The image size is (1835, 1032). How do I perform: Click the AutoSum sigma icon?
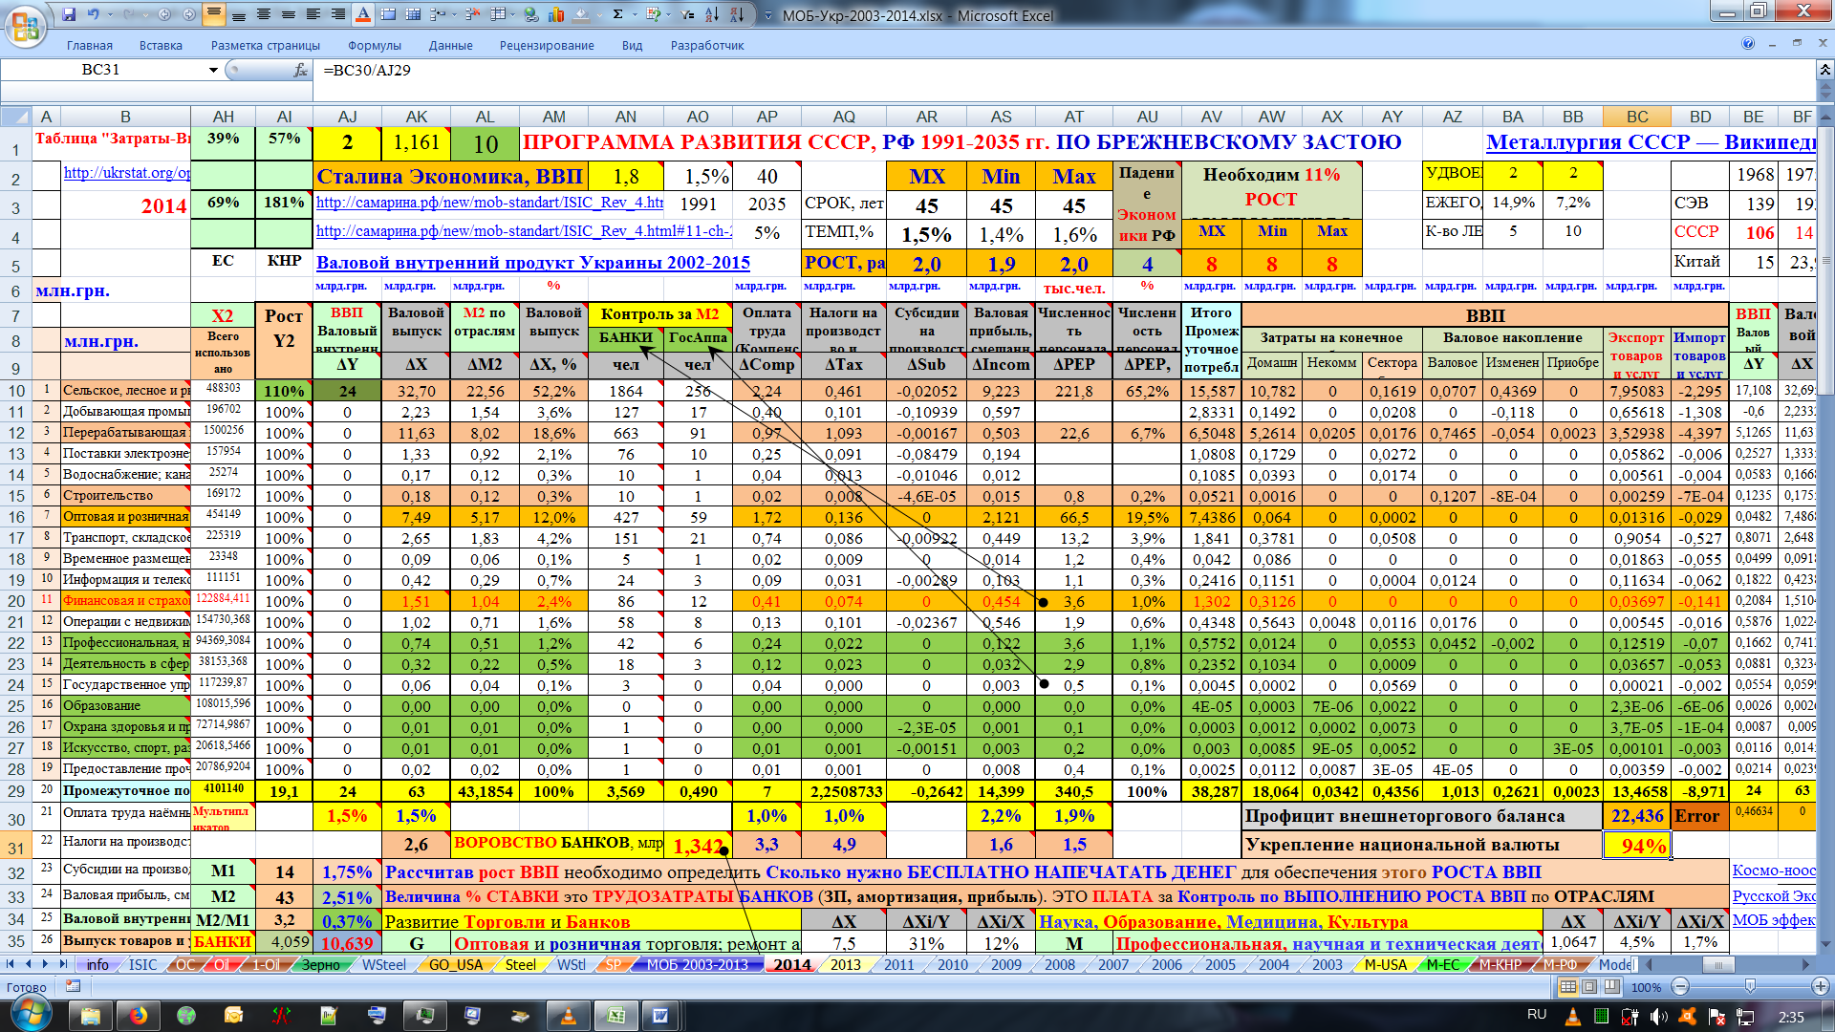coord(618,14)
